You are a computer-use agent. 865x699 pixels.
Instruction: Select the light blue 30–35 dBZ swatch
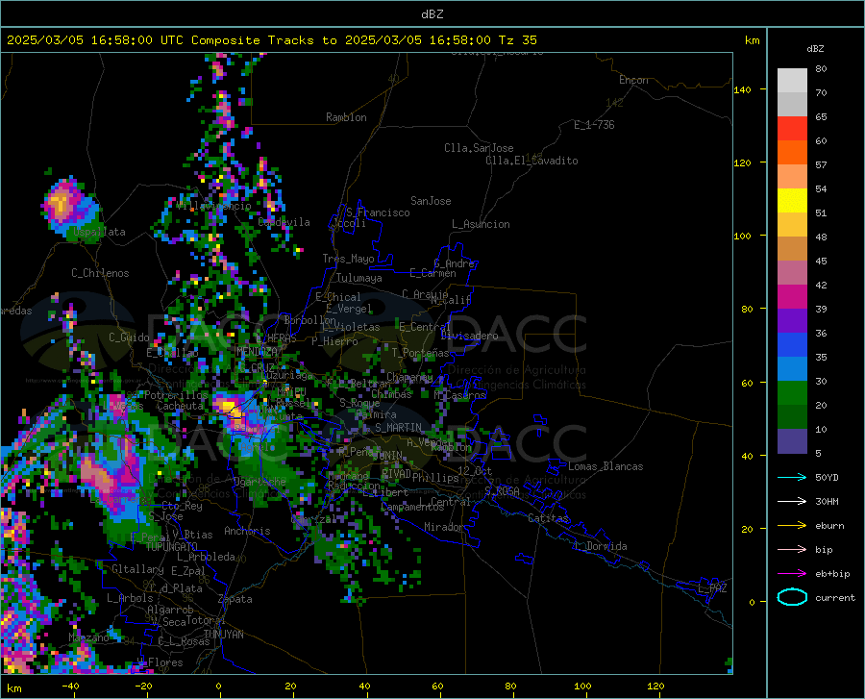792,369
